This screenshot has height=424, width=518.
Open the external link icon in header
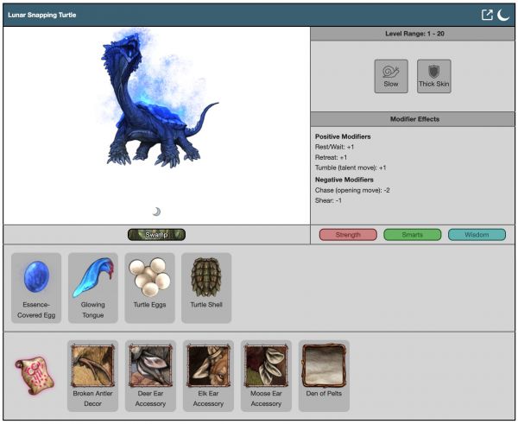[487, 15]
